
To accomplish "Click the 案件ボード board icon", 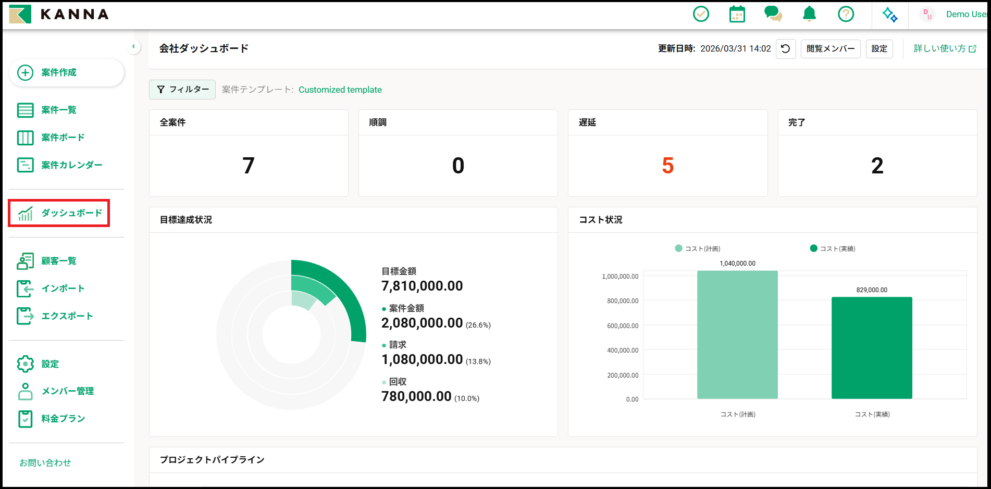I will (25, 137).
